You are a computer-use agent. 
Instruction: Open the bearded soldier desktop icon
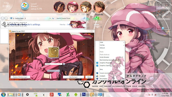99,7
